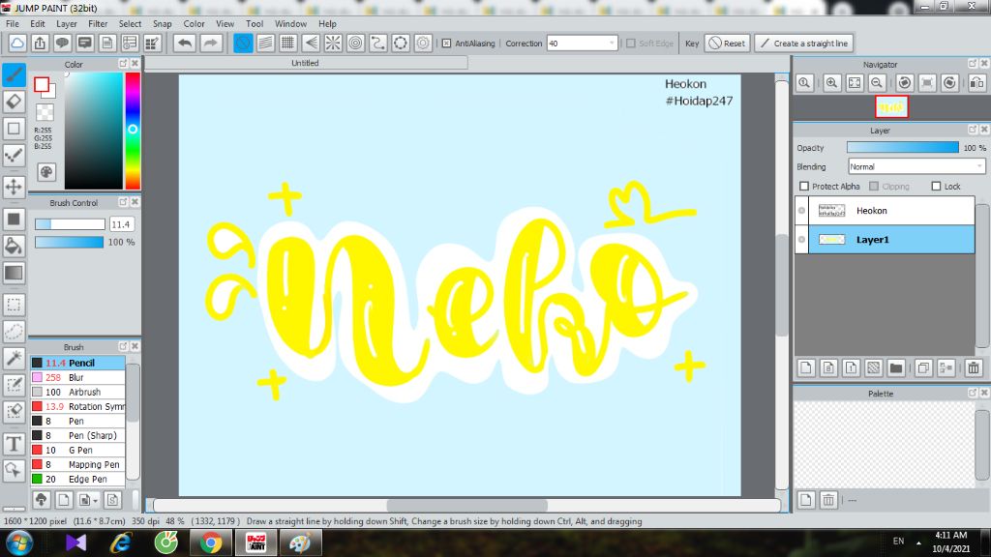The height and width of the screenshot is (557, 991).
Task: Enable crisscross grid snap
Action: [x=287, y=43]
